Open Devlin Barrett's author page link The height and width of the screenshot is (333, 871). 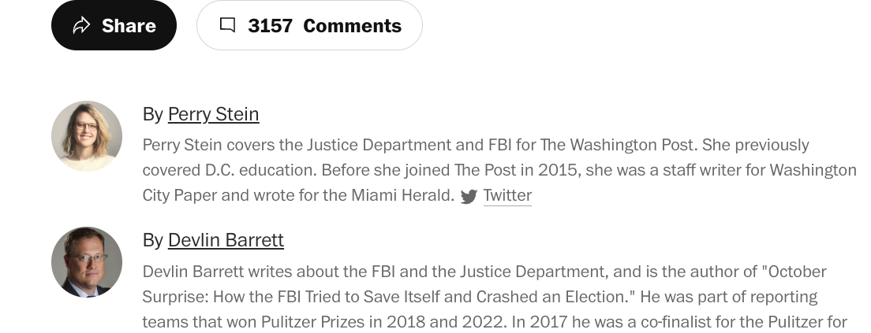click(x=226, y=240)
